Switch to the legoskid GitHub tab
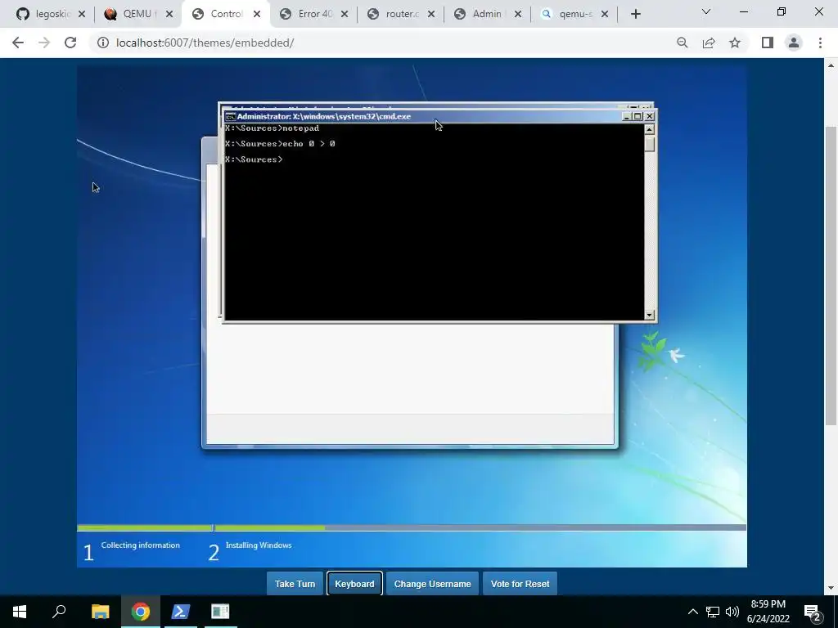This screenshot has height=628, width=838. coord(44,14)
